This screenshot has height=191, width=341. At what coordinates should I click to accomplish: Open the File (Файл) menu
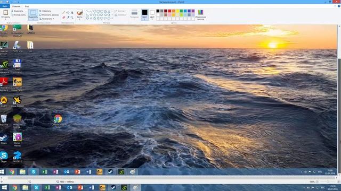click(x=5, y=6)
